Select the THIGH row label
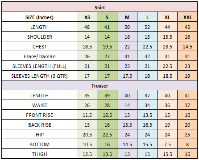 click(40, 154)
